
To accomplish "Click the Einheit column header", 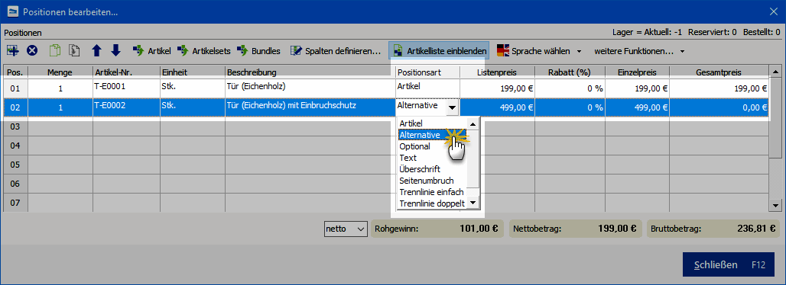I will 193,73.
